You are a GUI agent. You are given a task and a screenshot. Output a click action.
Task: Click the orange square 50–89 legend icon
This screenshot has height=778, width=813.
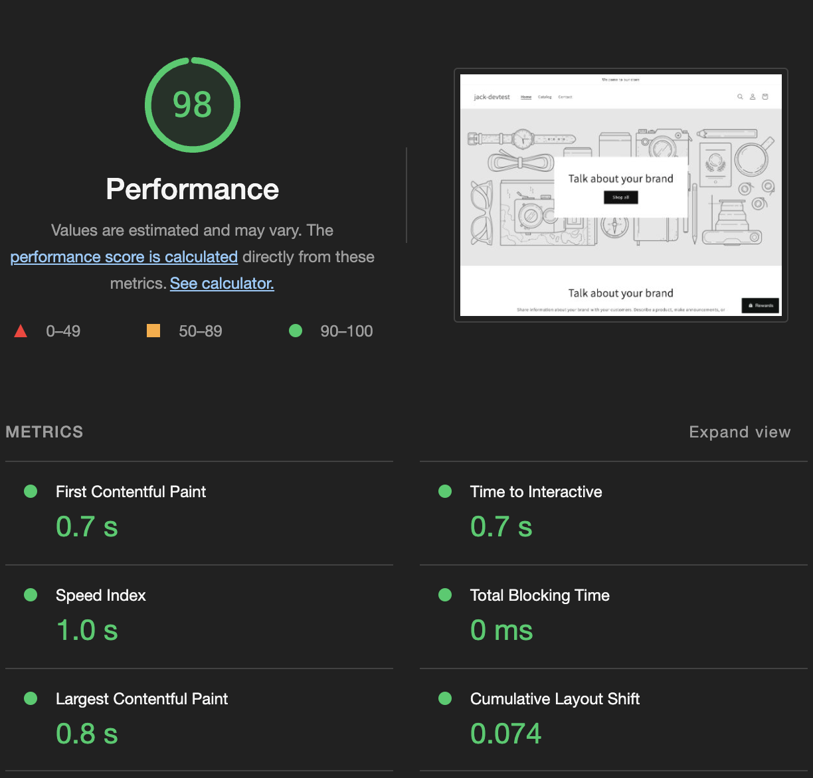[x=153, y=331]
